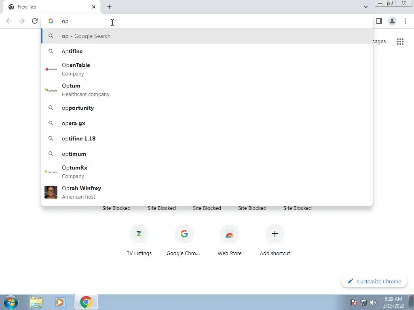This screenshot has height=310, width=414.
Task: Click the OptumRx logo in suggestions
Action: click(51, 172)
